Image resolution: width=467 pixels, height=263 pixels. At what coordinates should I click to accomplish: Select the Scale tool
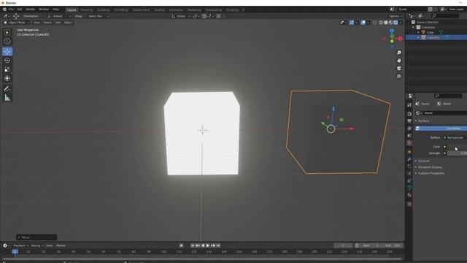[7, 69]
